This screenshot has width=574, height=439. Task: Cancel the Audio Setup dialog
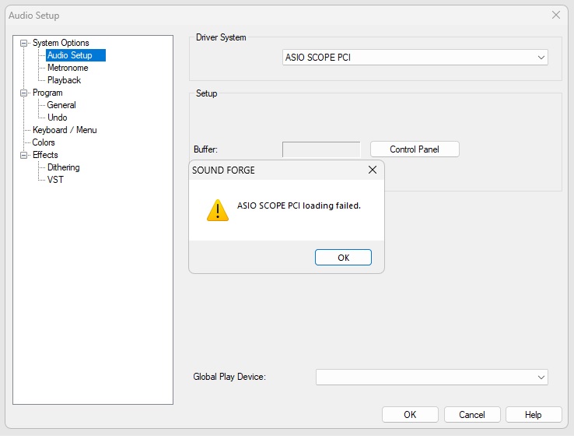click(x=472, y=415)
